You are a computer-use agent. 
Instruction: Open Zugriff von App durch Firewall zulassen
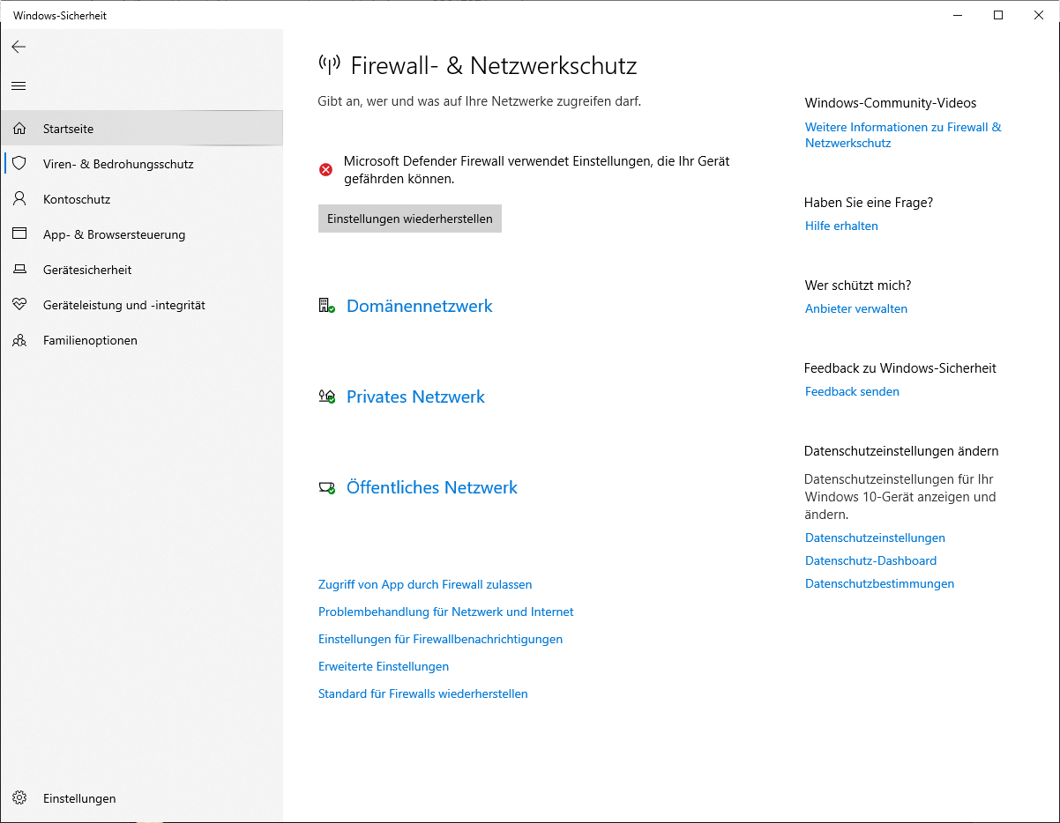425,584
